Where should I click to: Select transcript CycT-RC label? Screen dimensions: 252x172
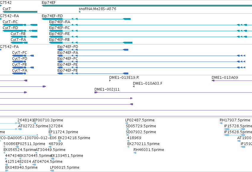coord(10,22)
